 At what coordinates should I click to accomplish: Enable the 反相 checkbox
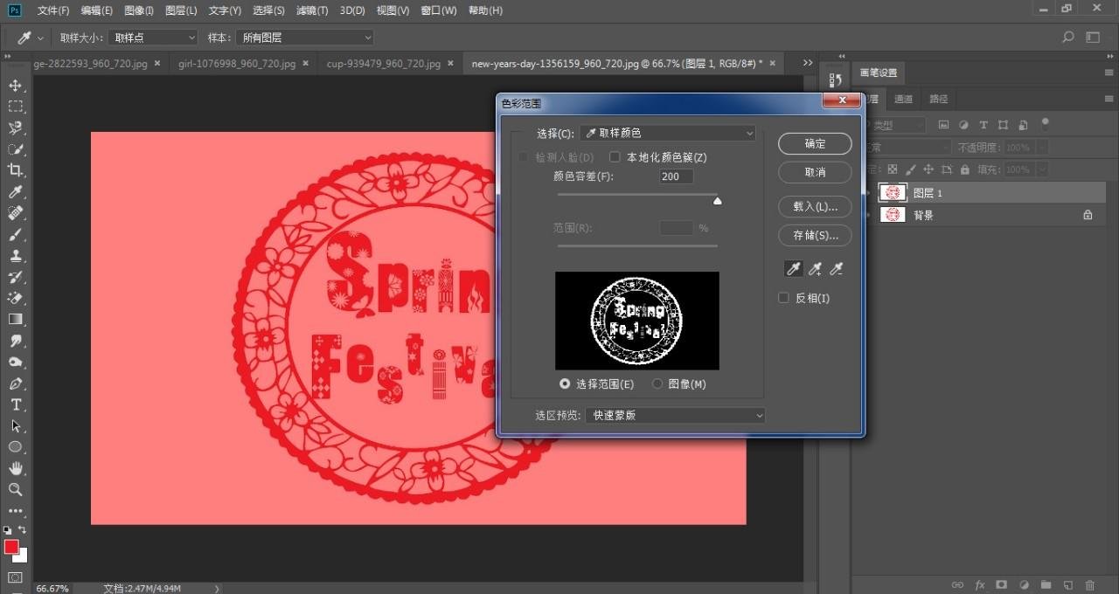point(783,298)
